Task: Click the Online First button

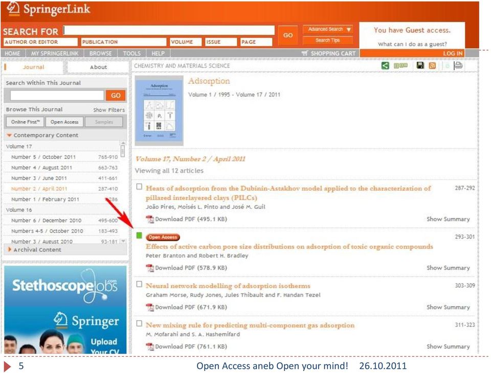Action: coord(26,122)
